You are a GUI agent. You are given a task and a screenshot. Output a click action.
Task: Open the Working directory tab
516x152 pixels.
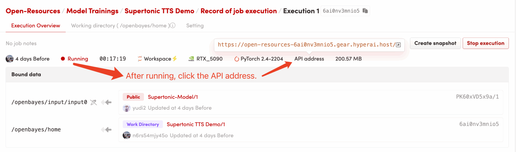(119, 26)
